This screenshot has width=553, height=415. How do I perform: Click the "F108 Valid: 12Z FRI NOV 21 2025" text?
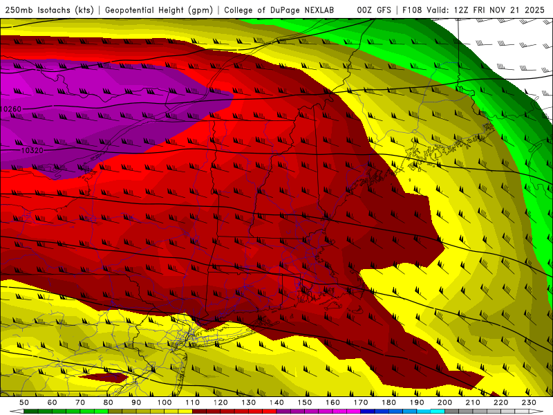pos(474,10)
